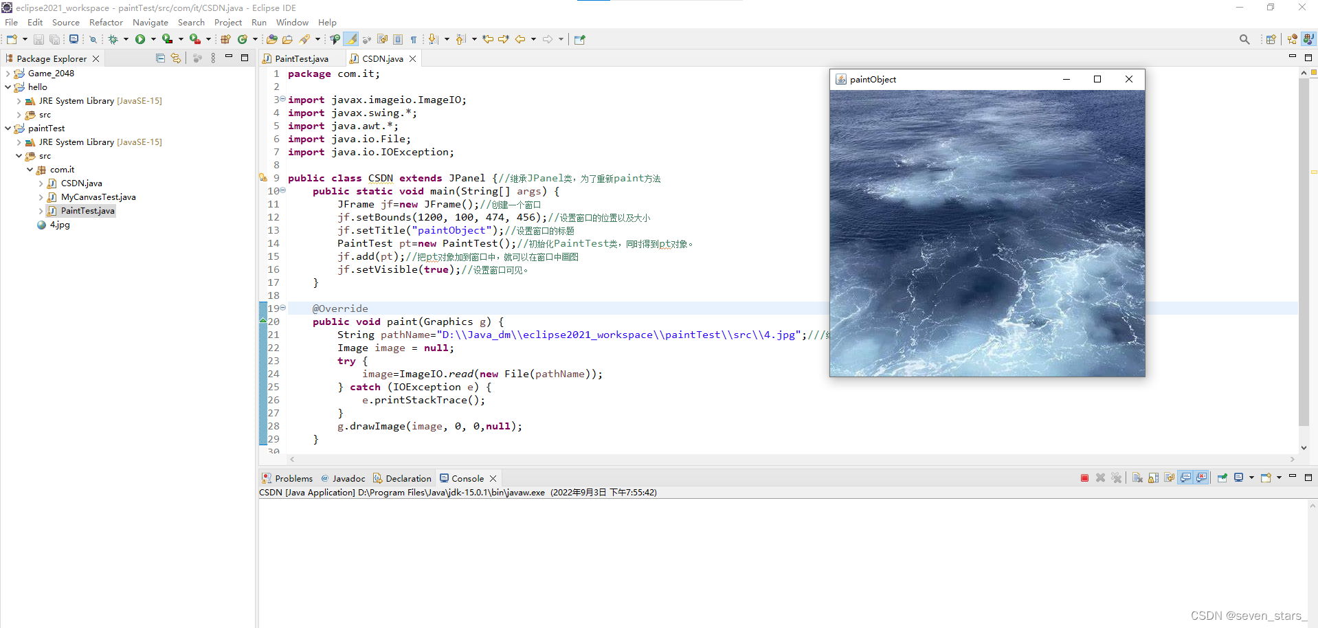Collapse the com.it package

click(30, 169)
